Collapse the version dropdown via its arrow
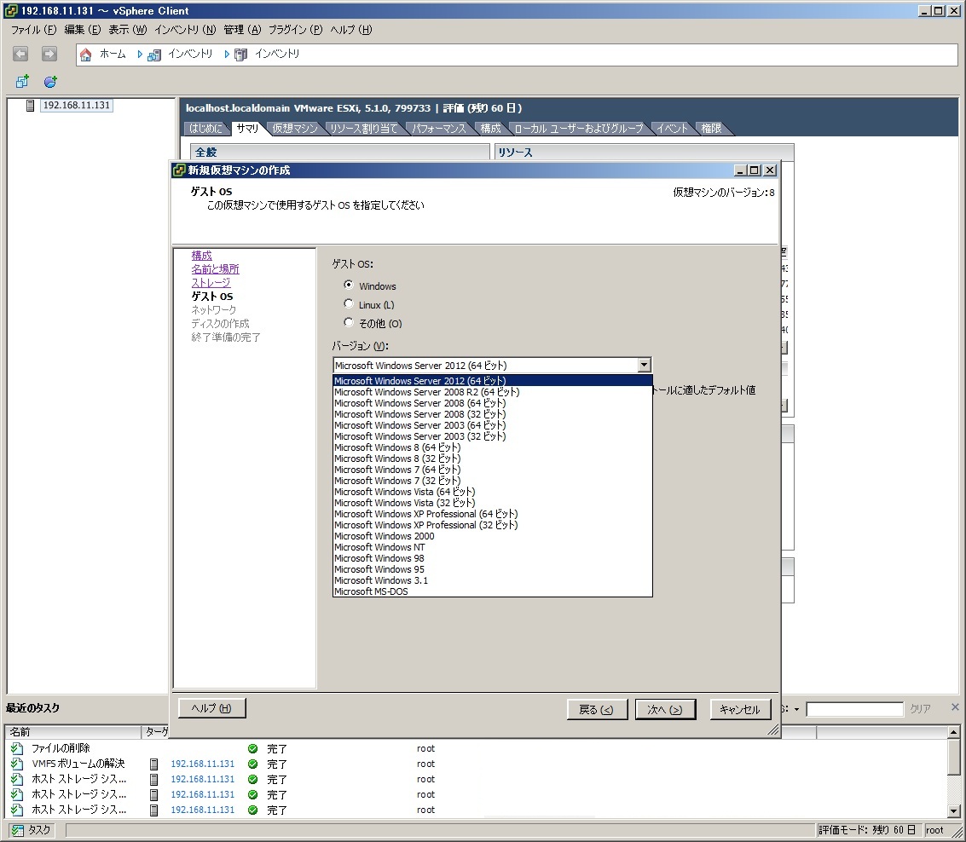966x842 pixels. coord(644,365)
